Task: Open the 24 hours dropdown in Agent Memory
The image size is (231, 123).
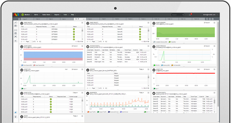Action: (207, 23)
